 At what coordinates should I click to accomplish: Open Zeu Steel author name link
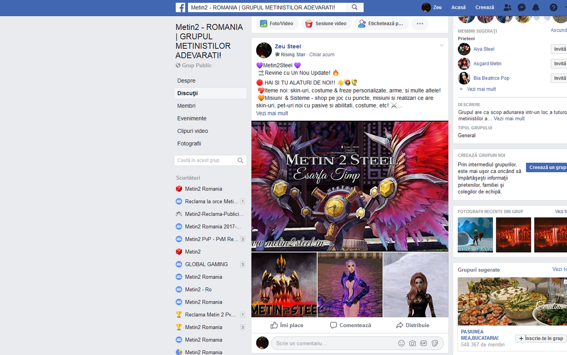(288, 46)
